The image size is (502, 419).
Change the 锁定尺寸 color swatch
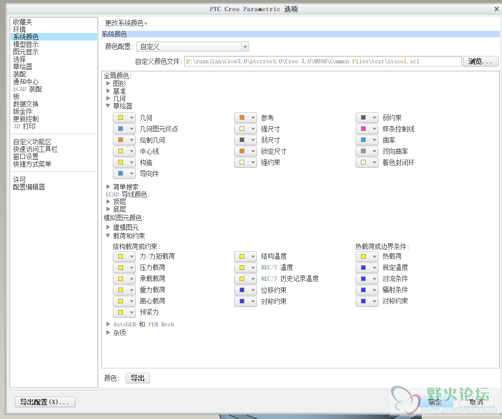pos(245,151)
